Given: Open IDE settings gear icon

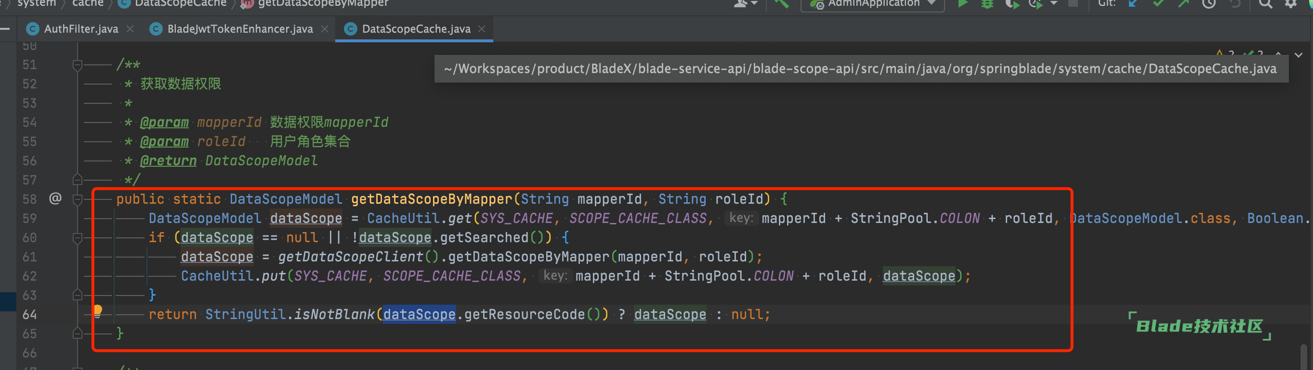Looking at the screenshot, I should pyautogui.click(x=1290, y=3).
